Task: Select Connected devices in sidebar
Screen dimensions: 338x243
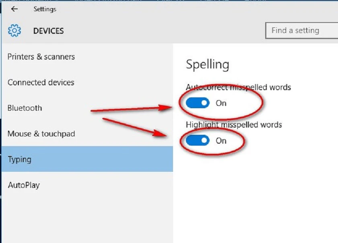Action: [x=87, y=82]
